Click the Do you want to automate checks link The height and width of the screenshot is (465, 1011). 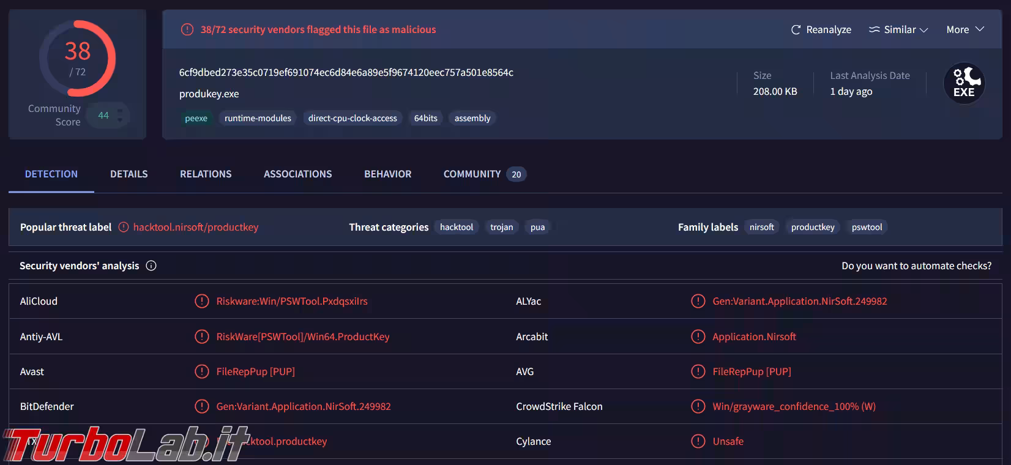pos(916,266)
